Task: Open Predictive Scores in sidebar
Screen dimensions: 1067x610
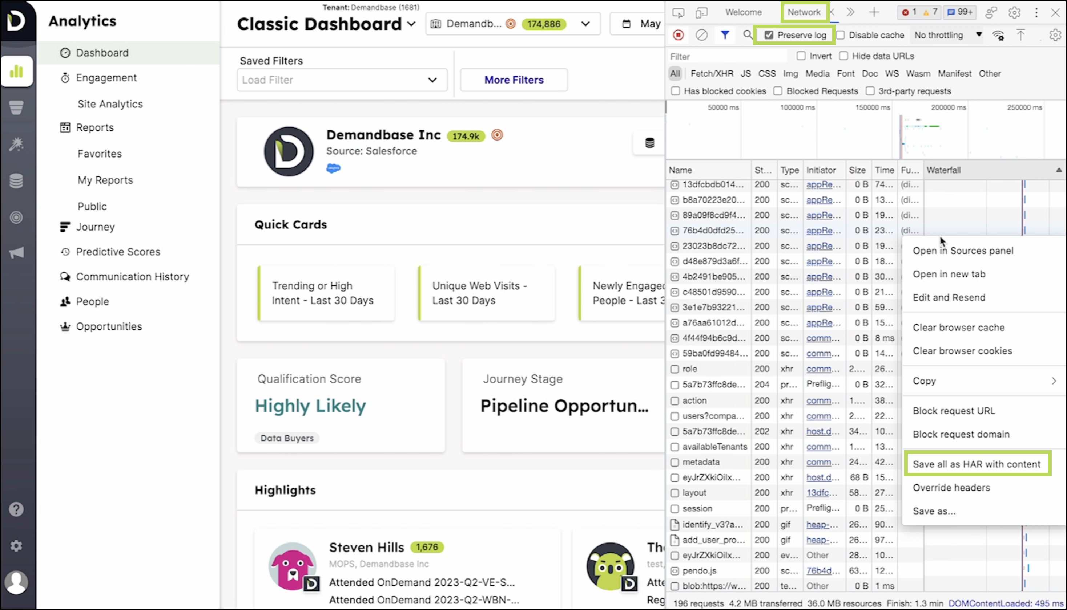Action: coord(118,252)
